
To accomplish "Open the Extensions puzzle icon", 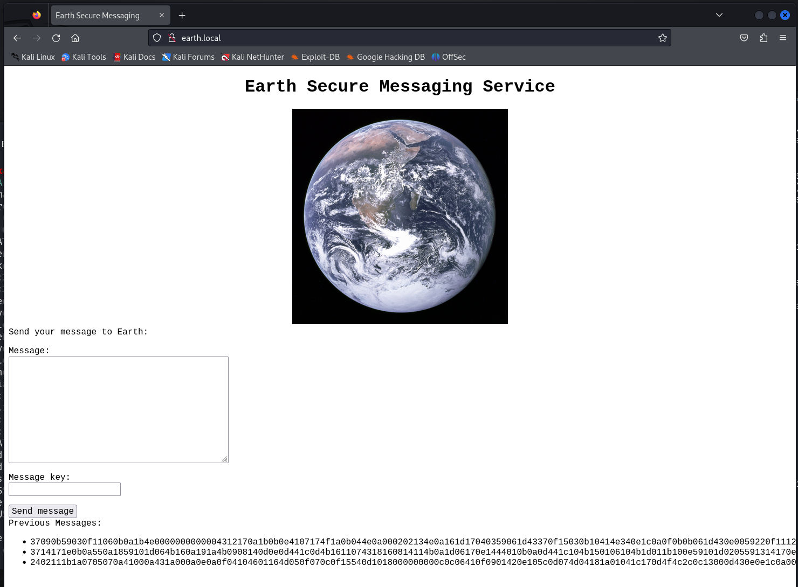I will [x=763, y=38].
